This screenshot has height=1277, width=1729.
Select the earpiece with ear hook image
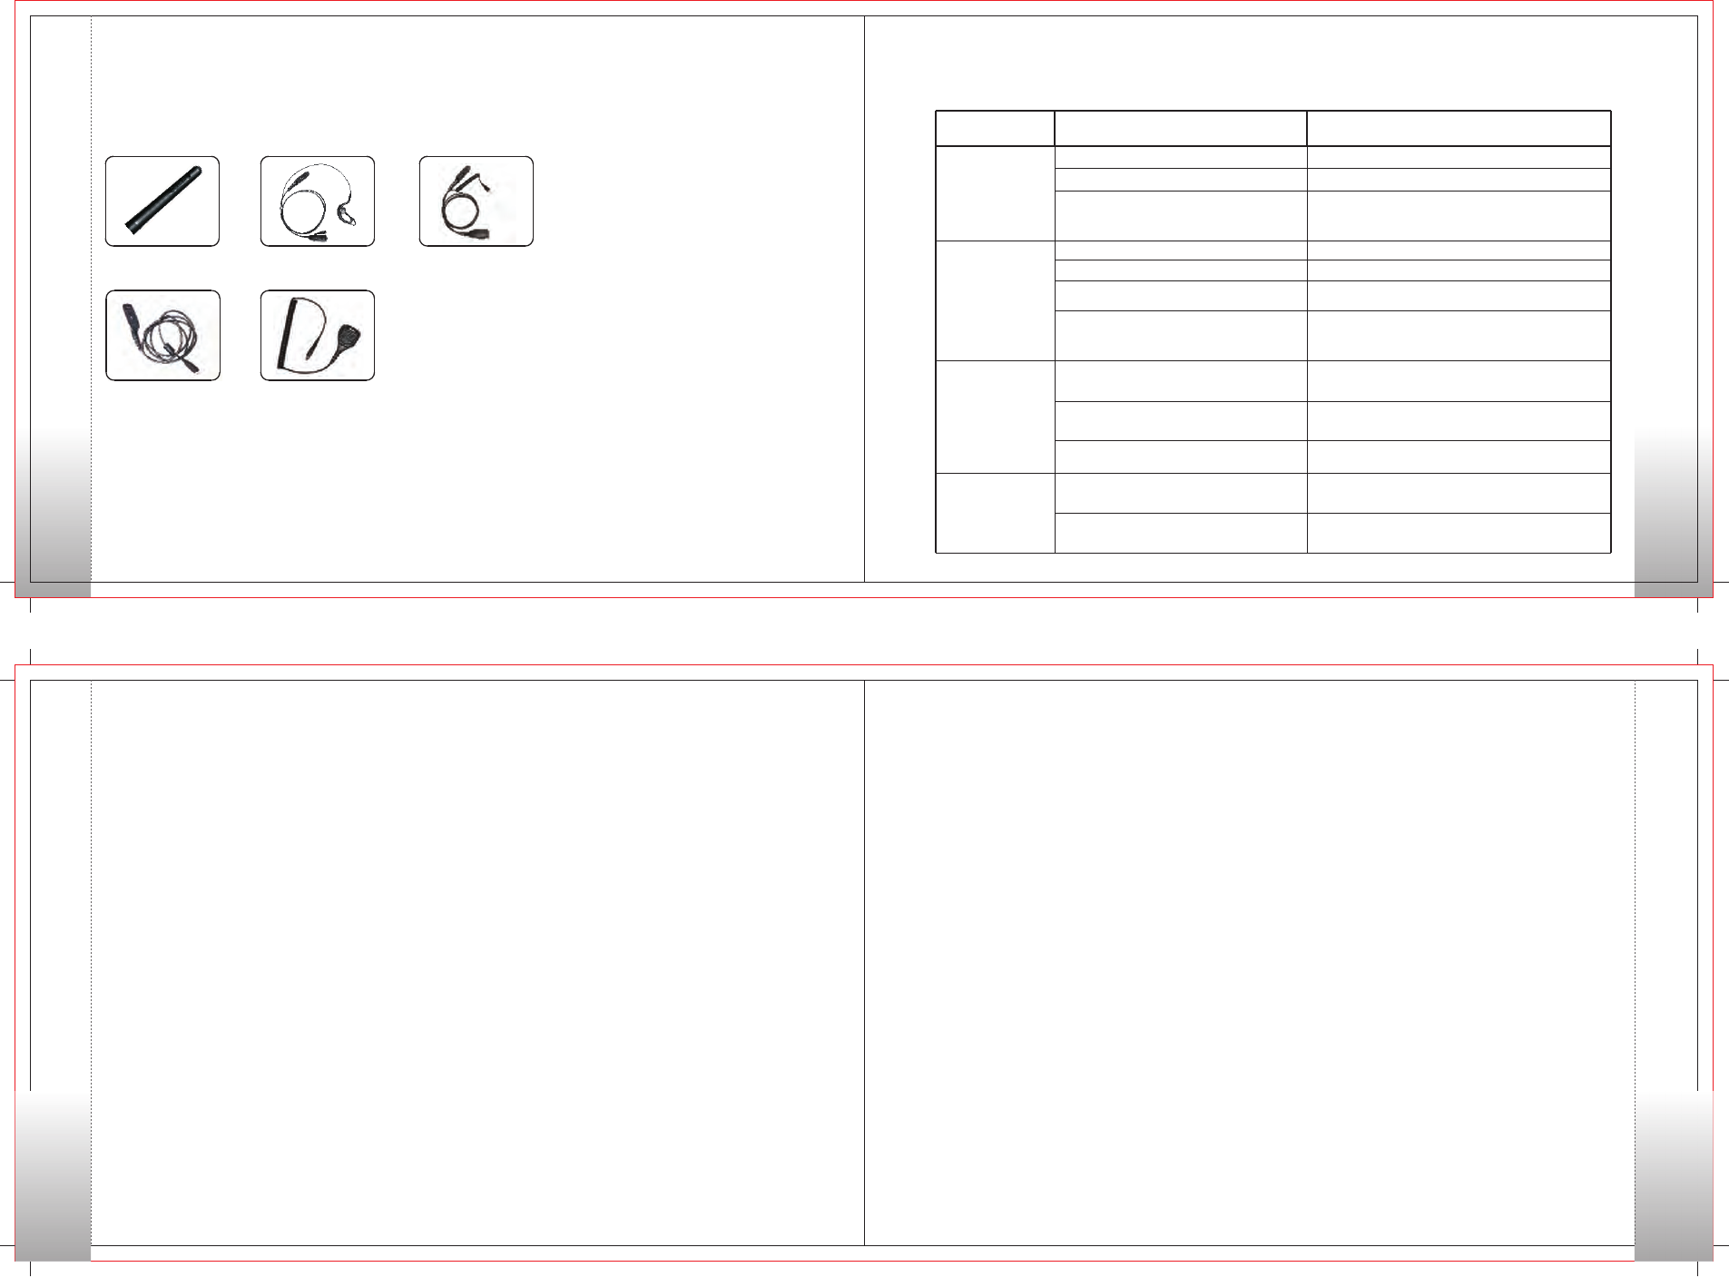click(x=318, y=201)
